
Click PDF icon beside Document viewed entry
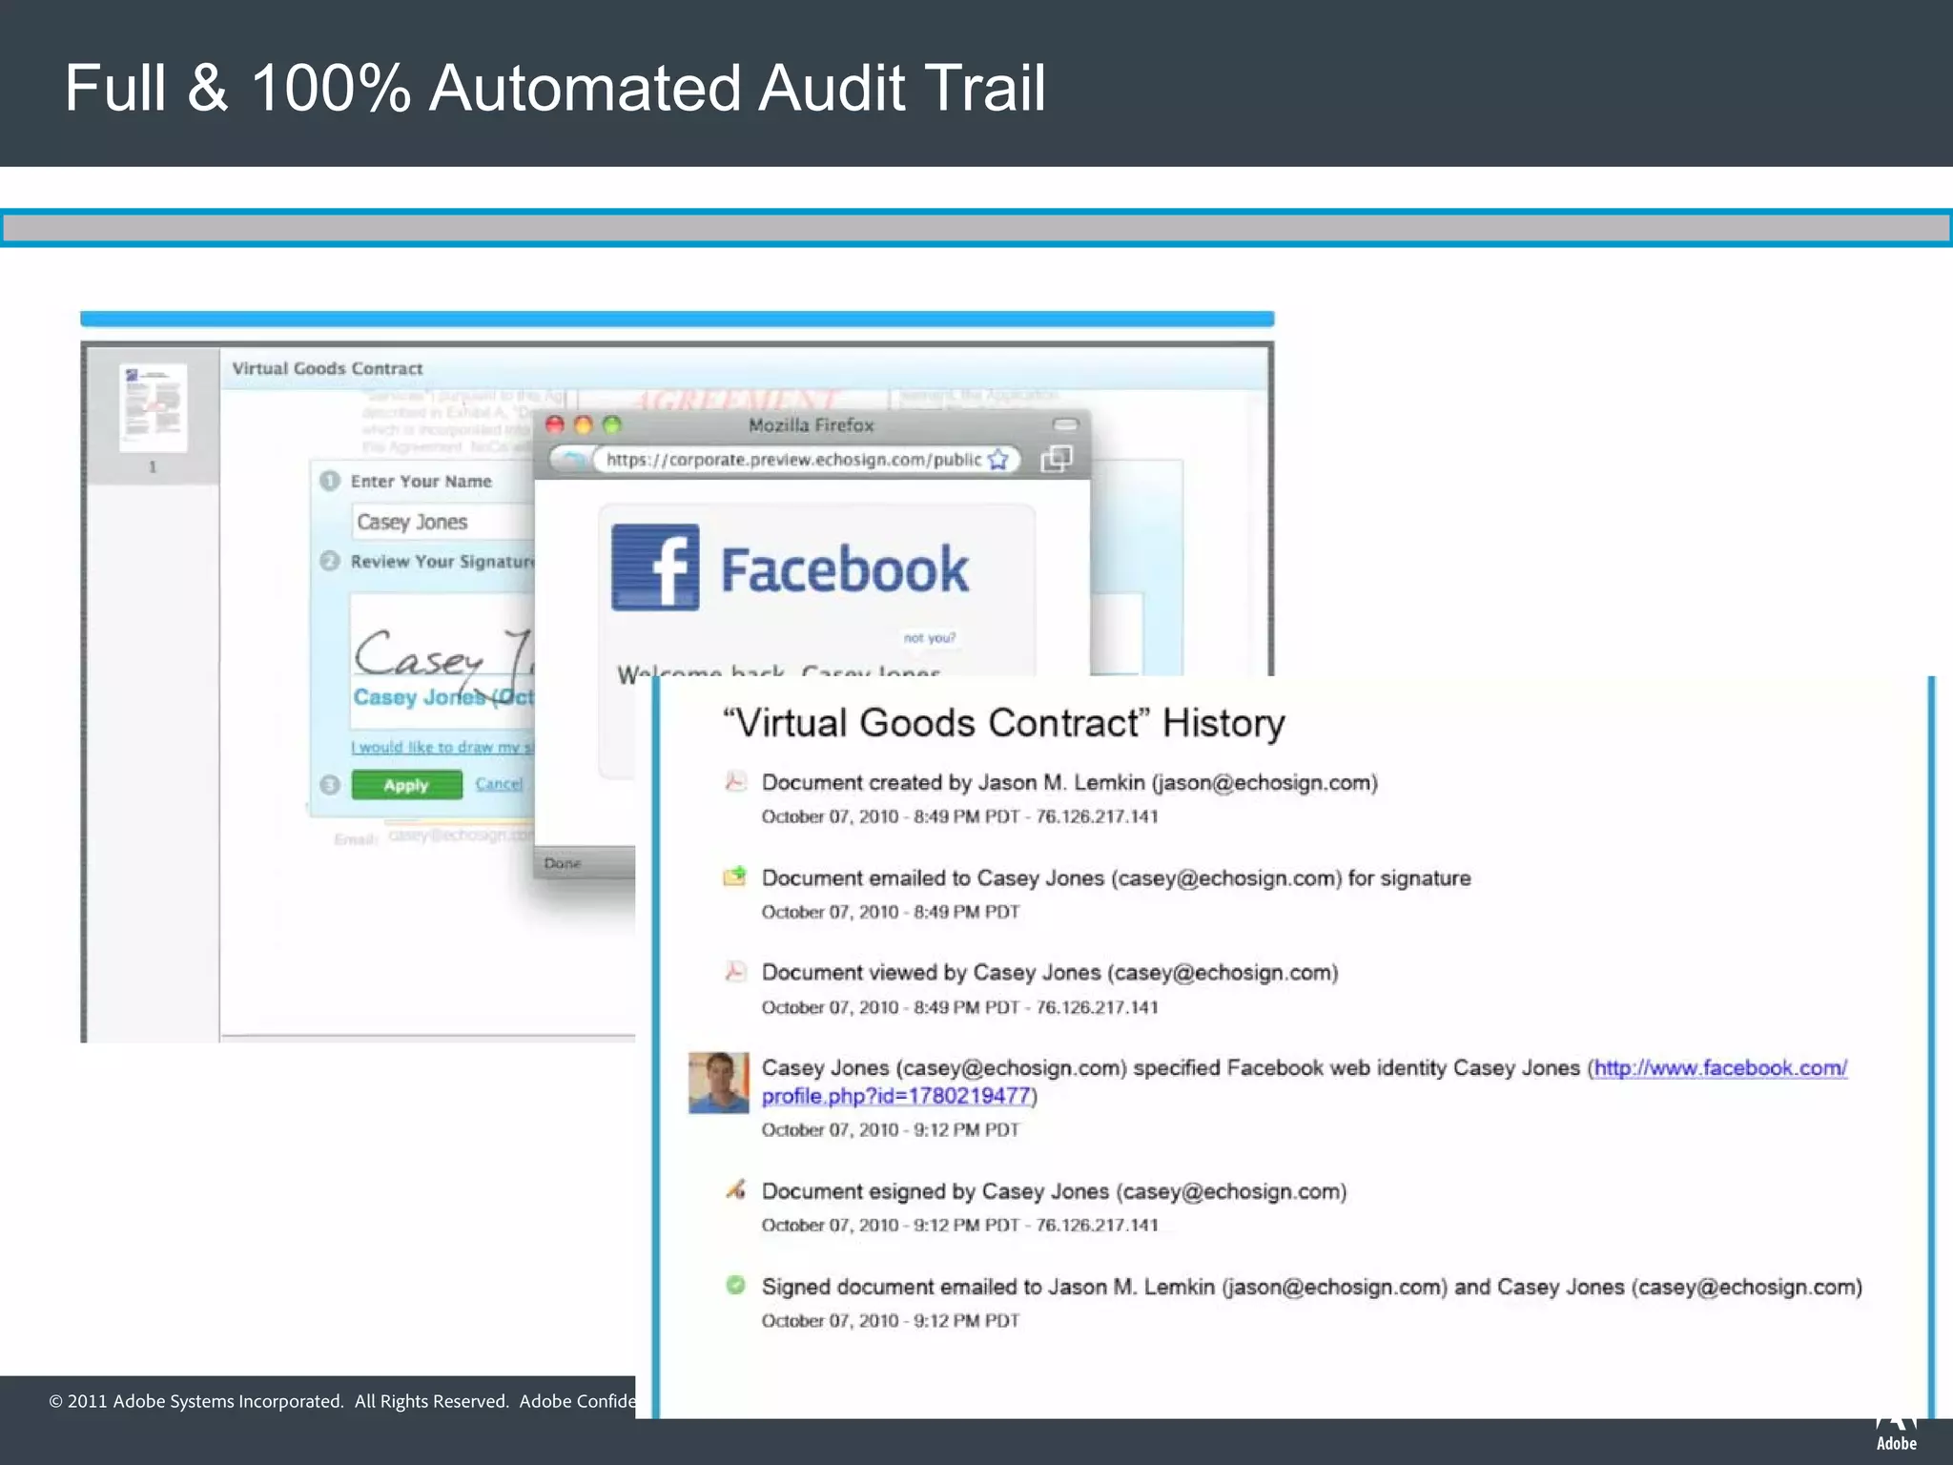[735, 972]
